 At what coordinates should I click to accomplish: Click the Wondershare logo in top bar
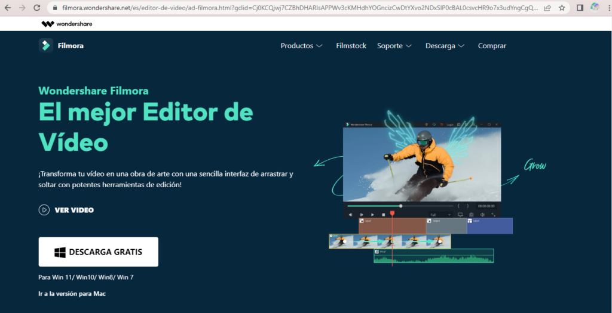[x=67, y=24]
